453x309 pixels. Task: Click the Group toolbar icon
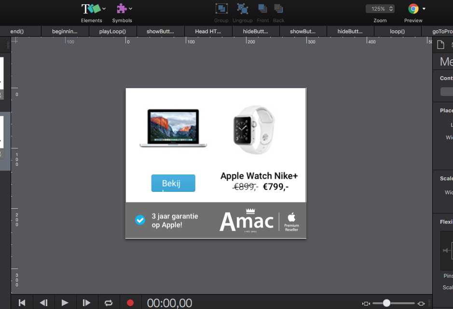click(221, 9)
